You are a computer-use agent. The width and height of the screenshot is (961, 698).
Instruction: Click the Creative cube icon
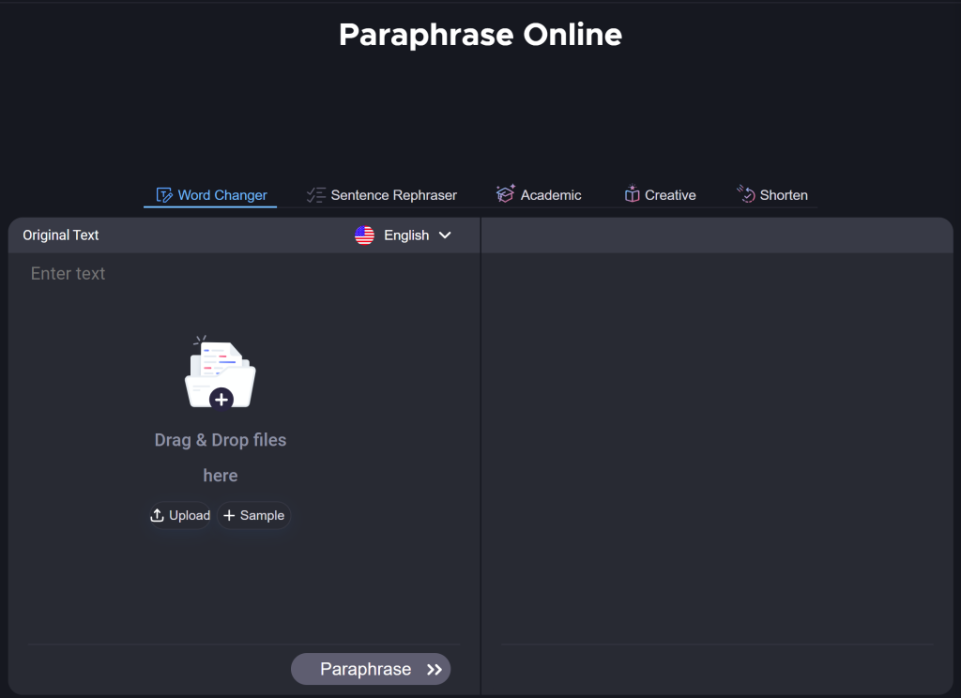tap(632, 193)
